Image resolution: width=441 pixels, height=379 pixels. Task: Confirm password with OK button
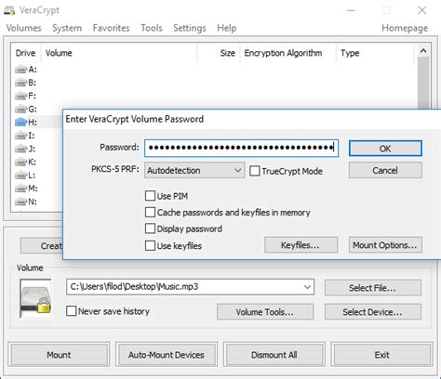(x=385, y=149)
